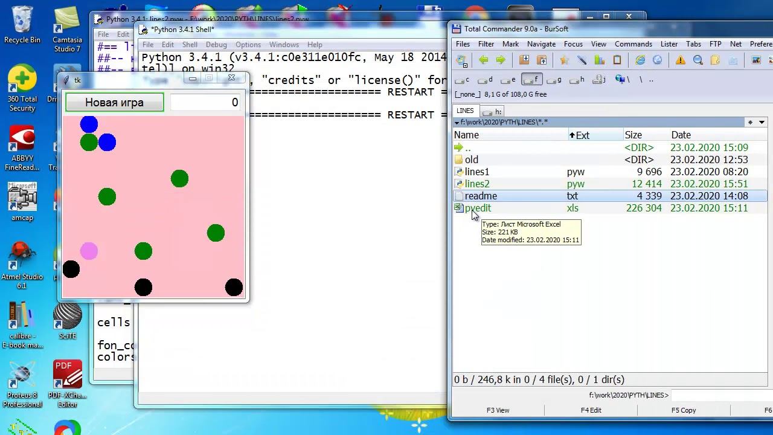Screen dimensions: 773x435
Task: Click the bar chart icon in toolbar
Action: pos(599,60)
